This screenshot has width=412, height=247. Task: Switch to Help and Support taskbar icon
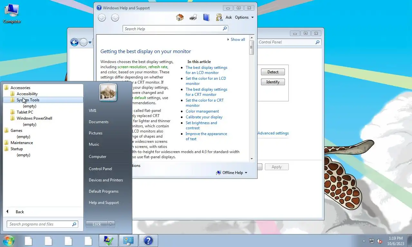[x=148, y=241]
